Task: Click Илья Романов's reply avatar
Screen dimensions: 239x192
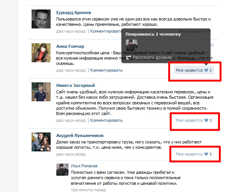Action: pos(62,170)
